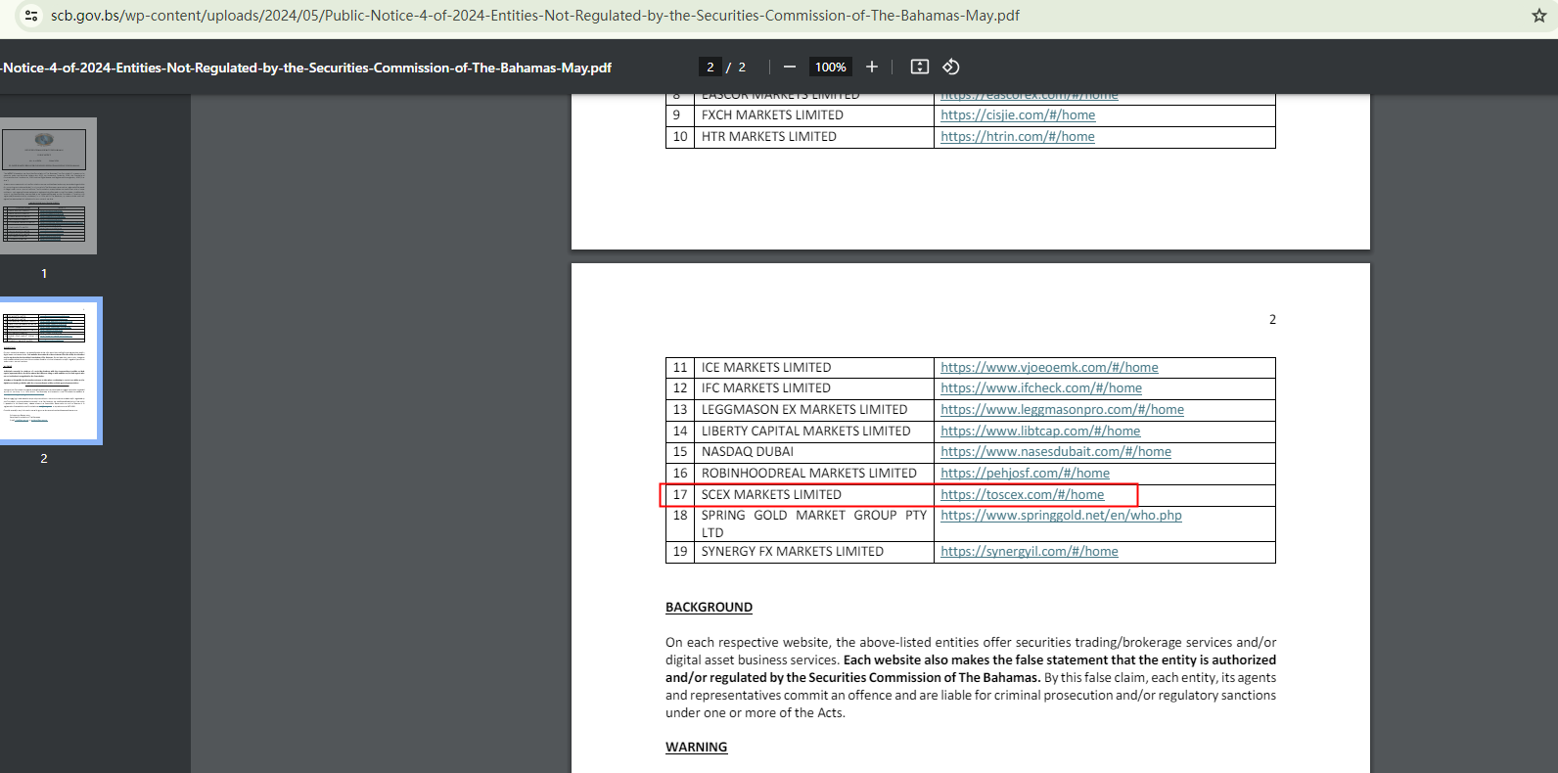Click the browser address bar URL
This screenshot has height=773, width=1558.
pyautogui.click(x=534, y=16)
